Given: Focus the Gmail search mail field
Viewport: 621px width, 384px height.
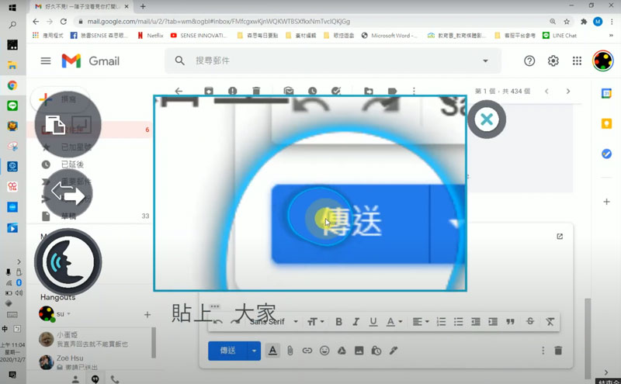Looking at the screenshot, I should [x=333, y=61].
